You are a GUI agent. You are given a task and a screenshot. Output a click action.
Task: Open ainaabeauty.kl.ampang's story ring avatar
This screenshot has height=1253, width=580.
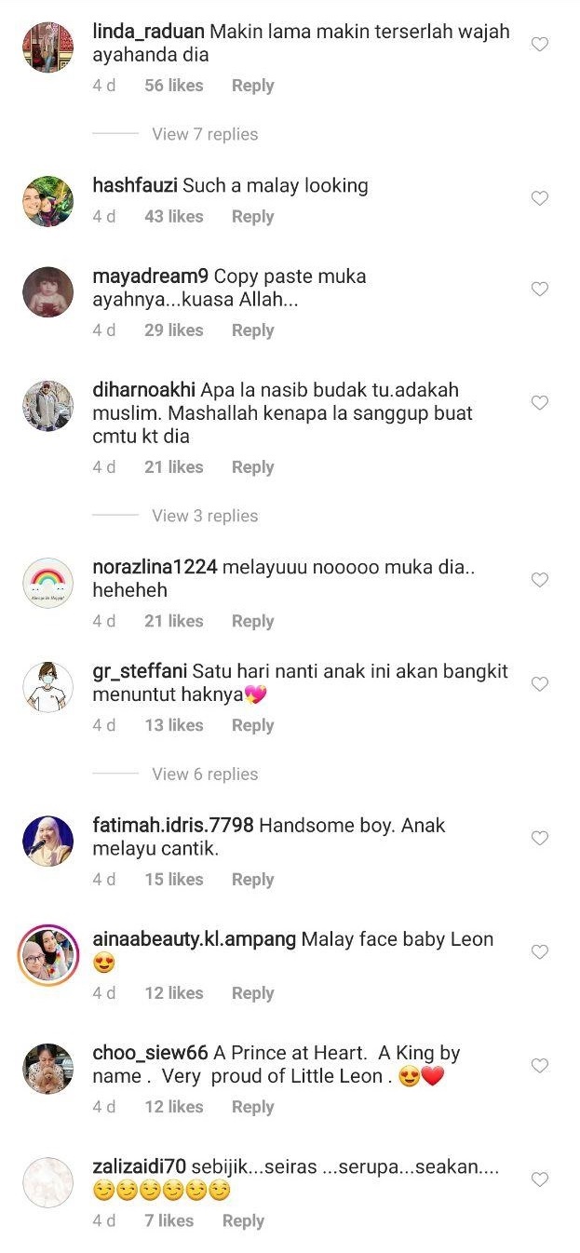pyautogui.click(x=47, y=954)
